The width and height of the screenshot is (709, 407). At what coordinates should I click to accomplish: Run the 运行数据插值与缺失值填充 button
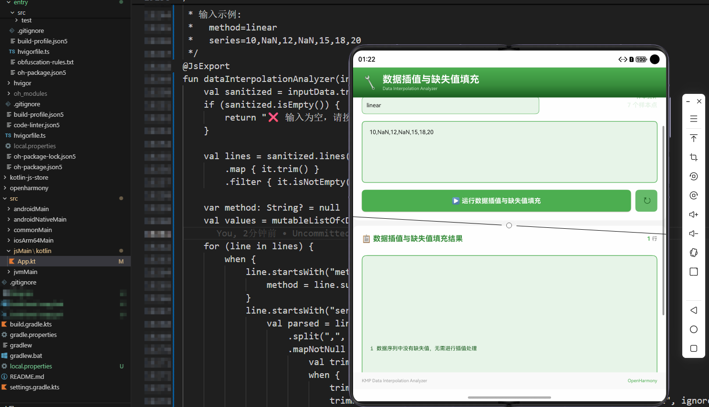pos(496,201)
